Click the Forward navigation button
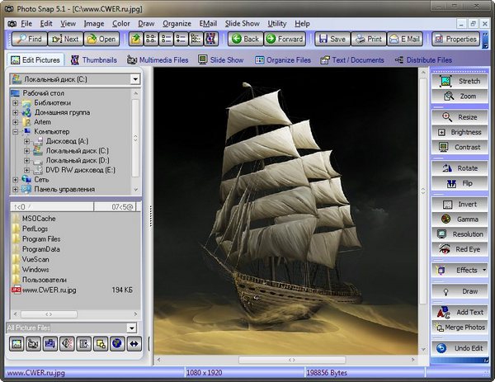Image resolution: width=495 pixels, height=382 pixels. [x=285, y=39]
